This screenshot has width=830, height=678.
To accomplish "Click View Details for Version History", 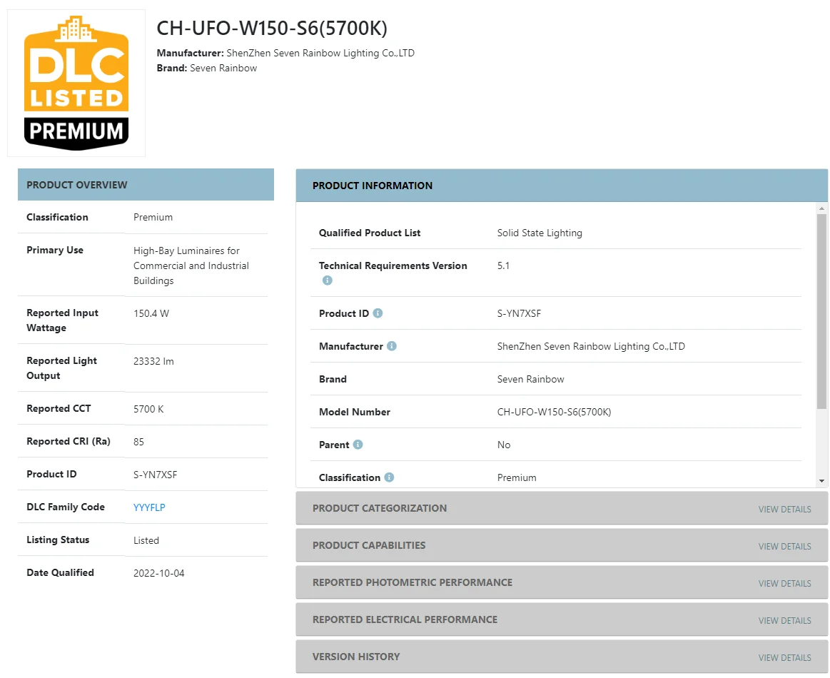I will pyautogui.click(x=784, y=657).
